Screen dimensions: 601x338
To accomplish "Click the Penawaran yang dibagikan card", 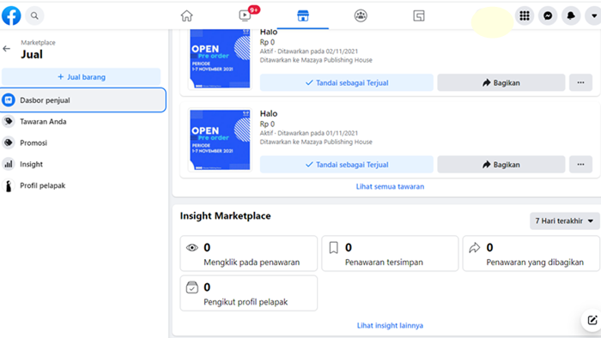I will tap(531, 253).
